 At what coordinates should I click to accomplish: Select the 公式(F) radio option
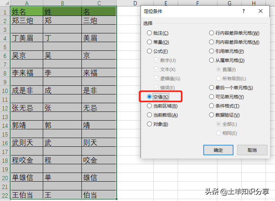[157, 51]
